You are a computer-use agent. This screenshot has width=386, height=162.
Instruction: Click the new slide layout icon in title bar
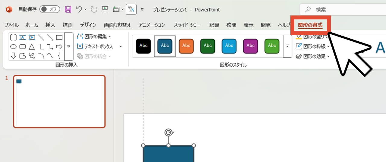pos(116,9)
